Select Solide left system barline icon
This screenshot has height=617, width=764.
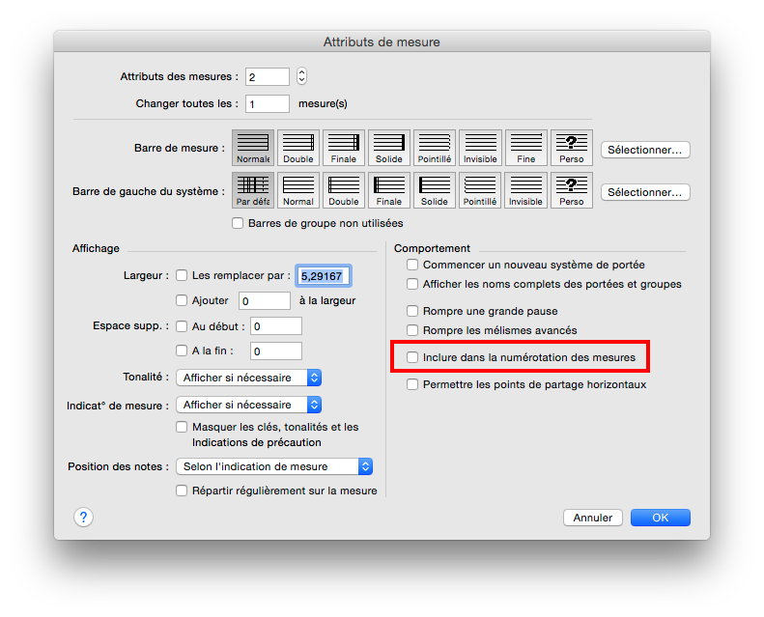[x=435, y=190]
